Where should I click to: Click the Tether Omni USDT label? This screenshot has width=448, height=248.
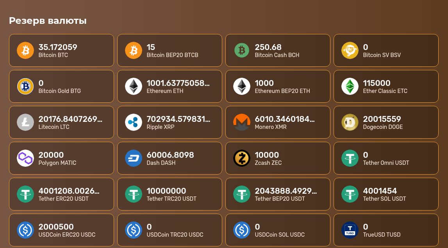pyautogui.click(x=386, y=163)
